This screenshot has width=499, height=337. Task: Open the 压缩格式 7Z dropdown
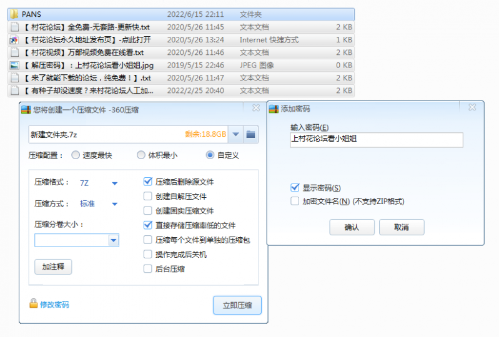click(114, 183)
